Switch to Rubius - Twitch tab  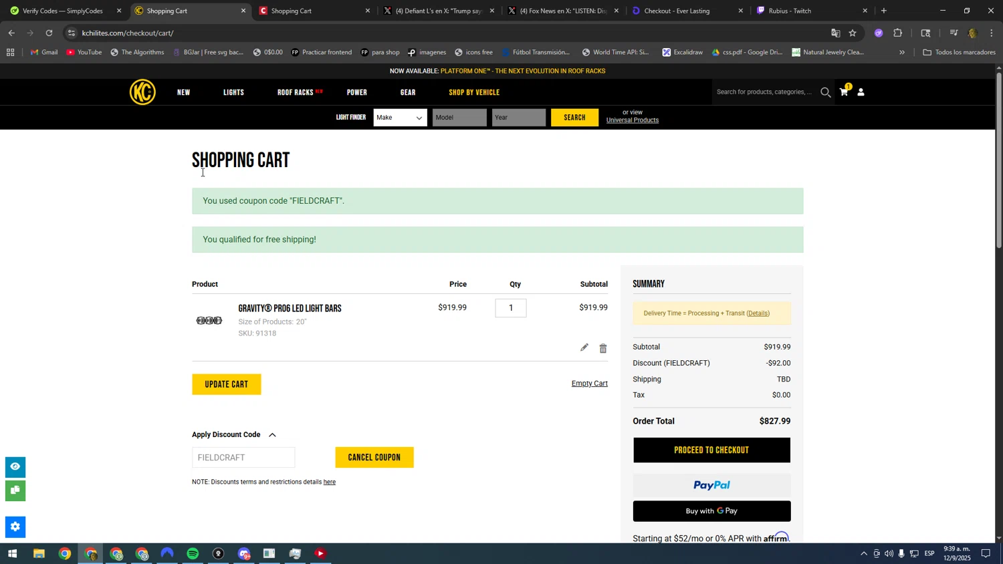pyautogui.click(x=812, y=11)
